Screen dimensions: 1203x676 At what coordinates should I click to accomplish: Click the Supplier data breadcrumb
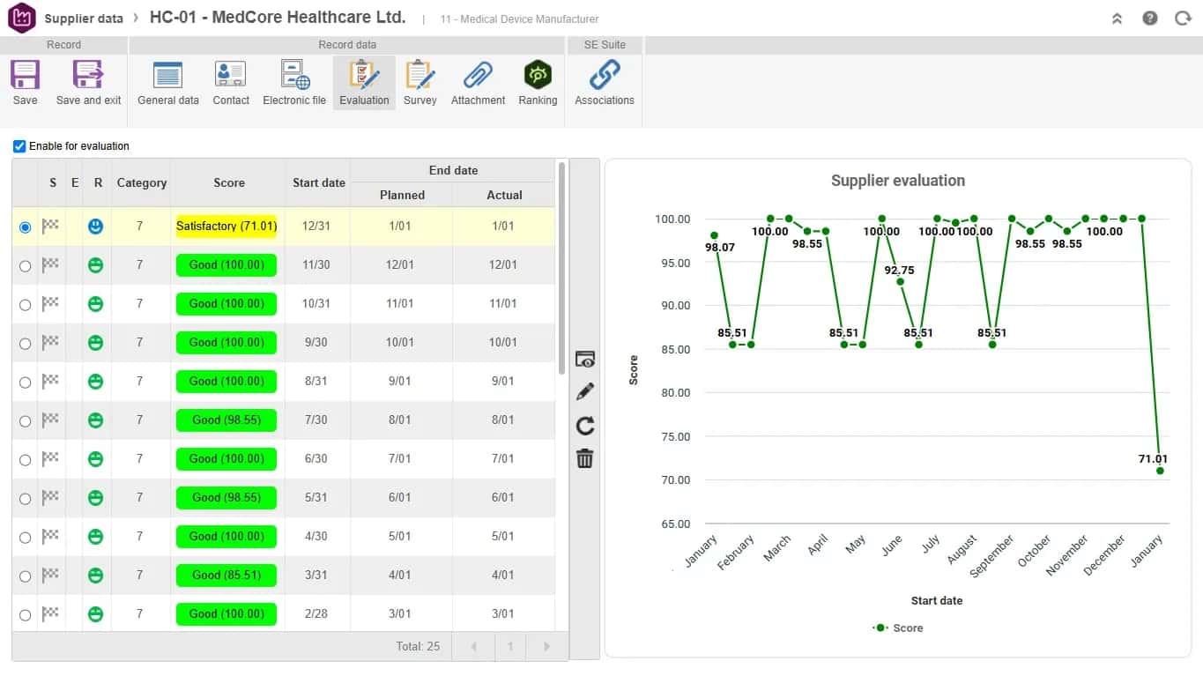point(84,19)
